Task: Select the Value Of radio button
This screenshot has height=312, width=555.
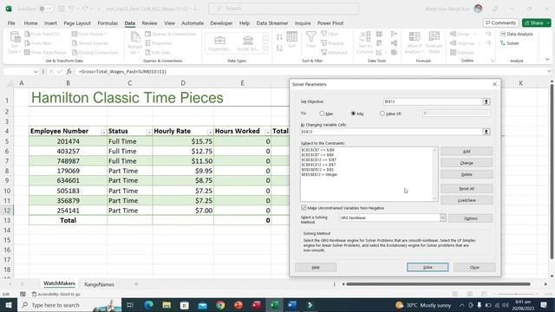Action: [x=382, y=114]
